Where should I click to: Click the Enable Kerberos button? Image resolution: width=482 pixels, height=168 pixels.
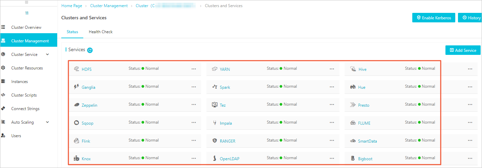[434, 18]
